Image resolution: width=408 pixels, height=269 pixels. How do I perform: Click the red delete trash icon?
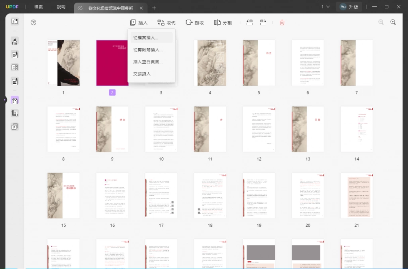point(282,23)
